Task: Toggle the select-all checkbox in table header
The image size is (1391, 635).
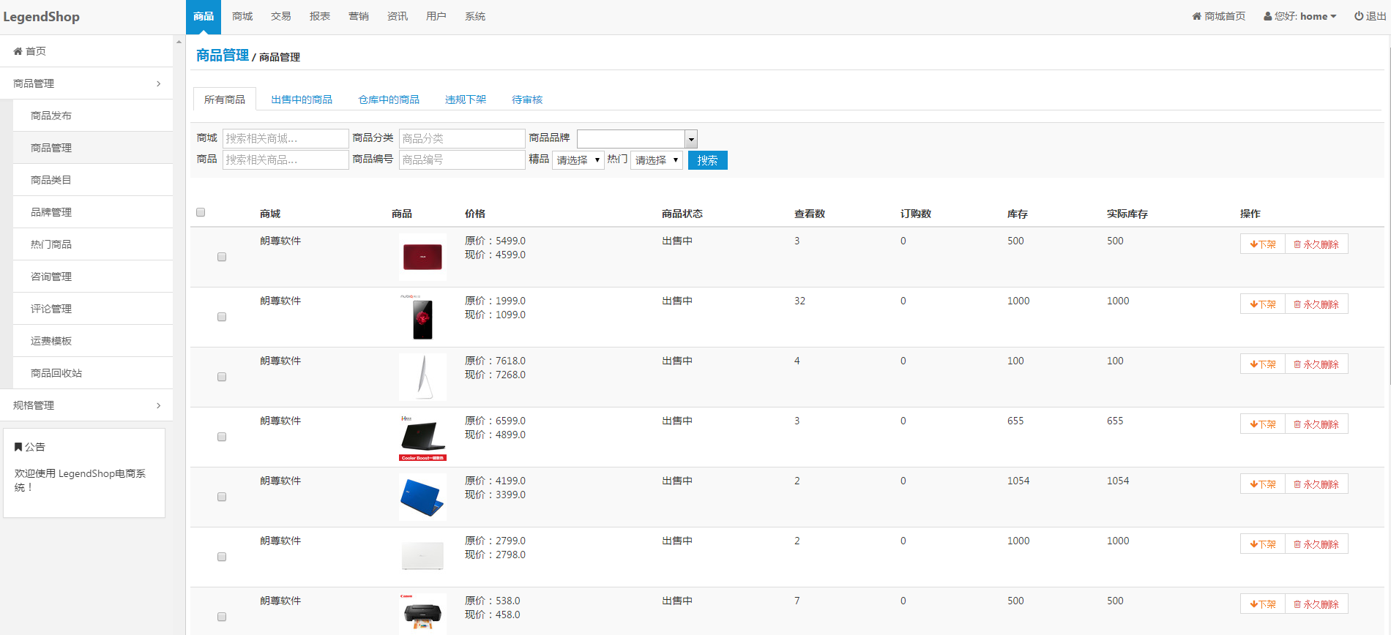Action: (x=201, y=212)
